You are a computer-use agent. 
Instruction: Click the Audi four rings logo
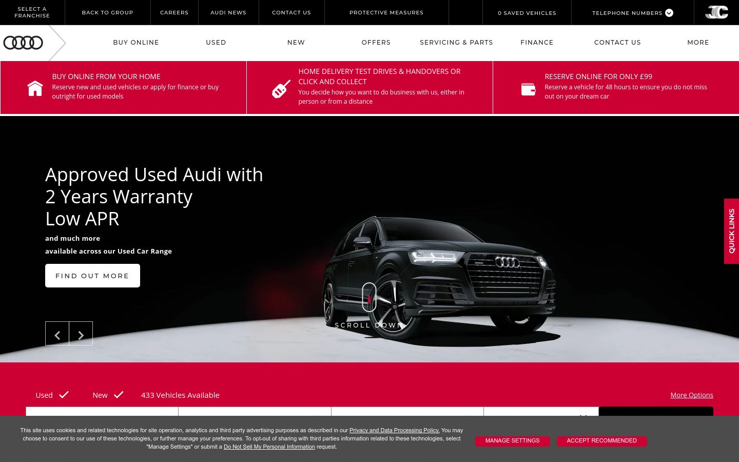[x=23, y=43]
